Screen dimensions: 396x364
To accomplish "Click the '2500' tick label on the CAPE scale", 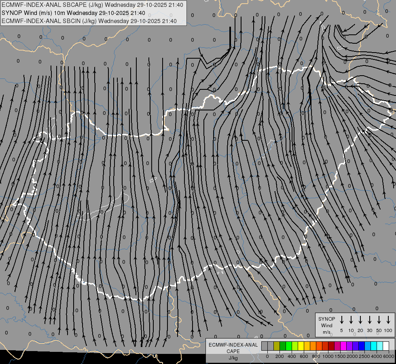I will coord(364,356).
